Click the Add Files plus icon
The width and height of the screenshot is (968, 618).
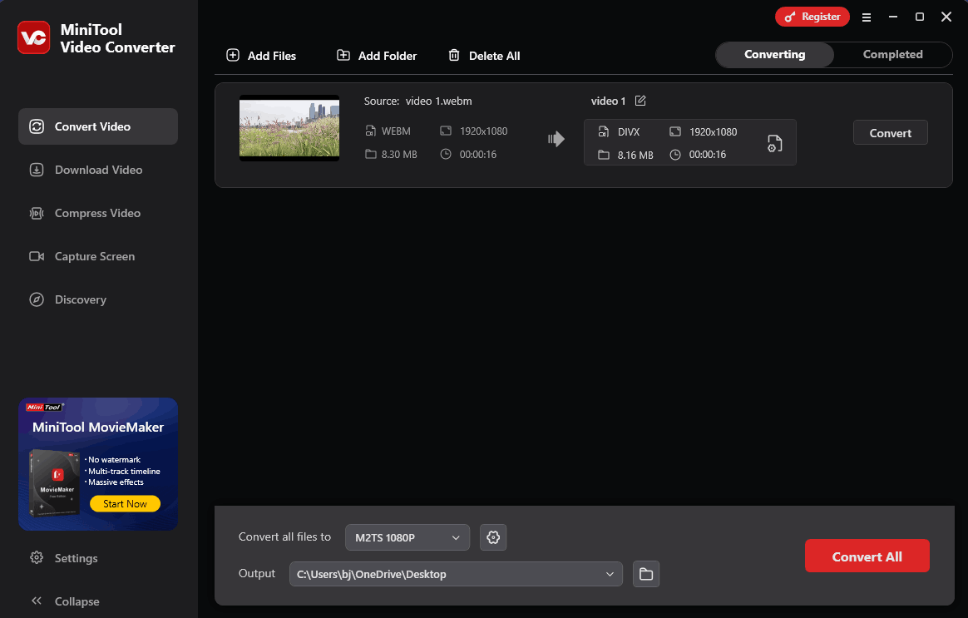point(233,55)
